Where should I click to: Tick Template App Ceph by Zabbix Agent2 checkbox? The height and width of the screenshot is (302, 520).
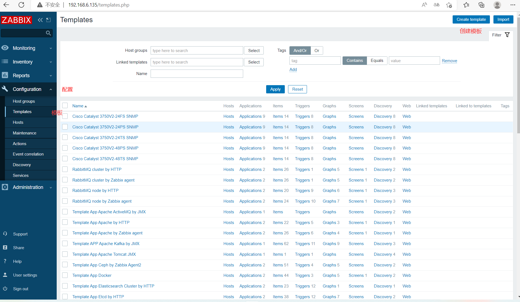[65, 265]
